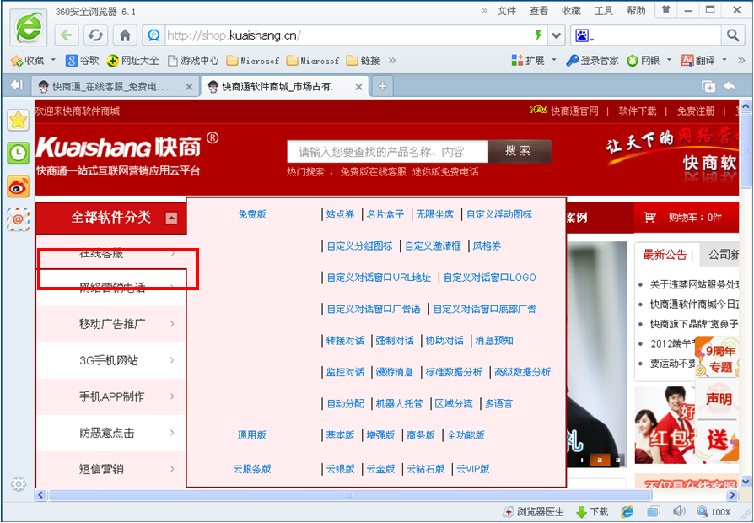Open the 查看 menu
This screenshot has width=754, height=523.
pos(539,11)
